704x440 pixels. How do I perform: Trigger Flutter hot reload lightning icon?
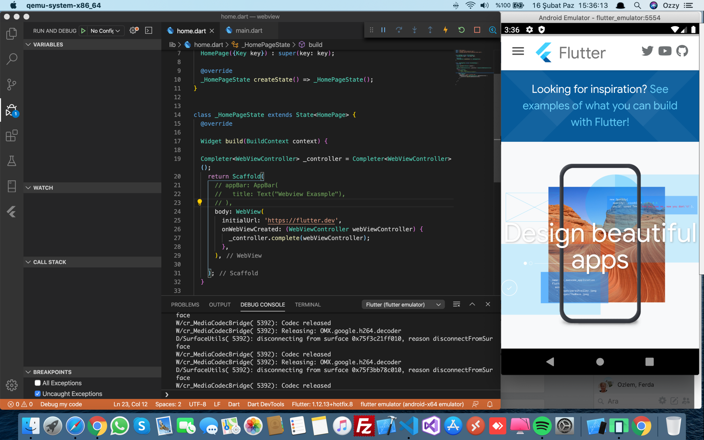pyautogui.click(x=446, y=30)
